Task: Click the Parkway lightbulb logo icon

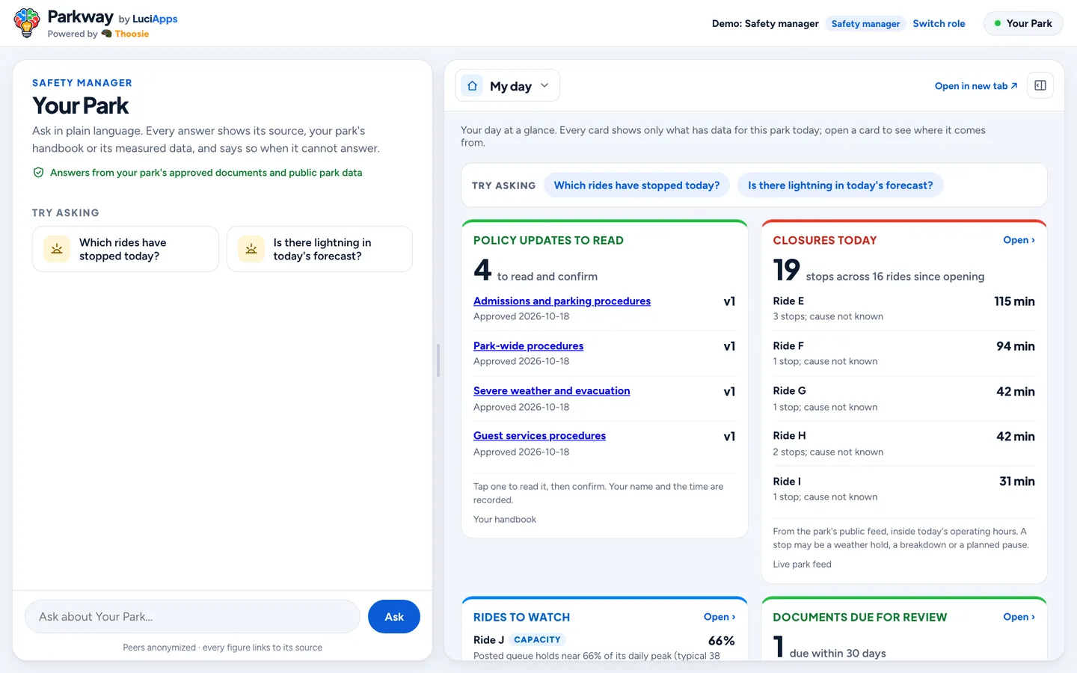Action: point(27,23)
